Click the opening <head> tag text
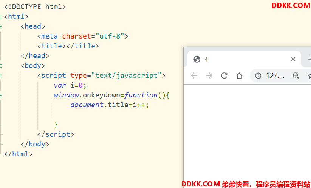This screenshot has height=188, width=311. (x=33, y=26)
